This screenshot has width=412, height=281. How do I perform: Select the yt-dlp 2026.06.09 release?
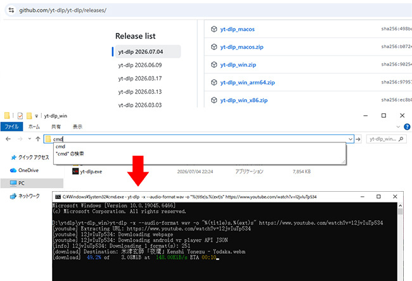tap(140, 65)
